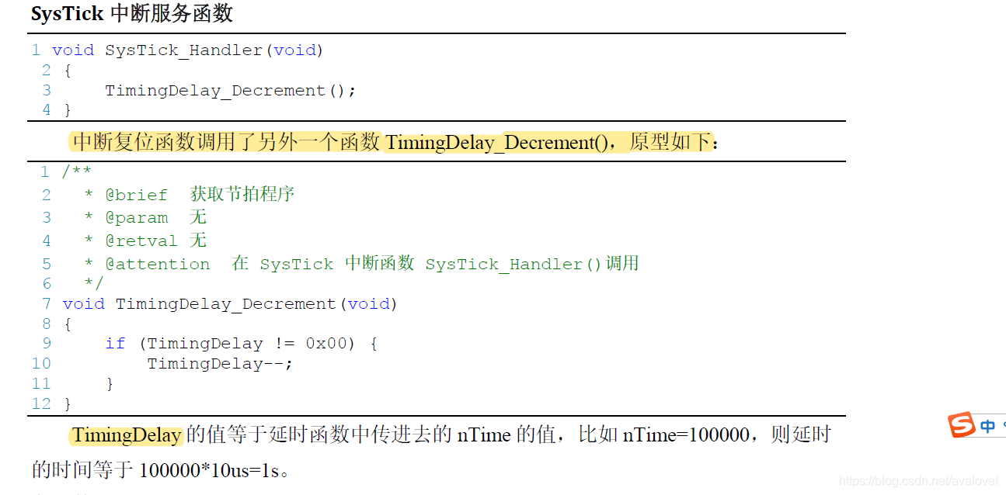Click highlighted text "中断复位函数调用了另外一个函数"
The height and width of the screenshot is (495, 1006).
click(x=226, y=142)
